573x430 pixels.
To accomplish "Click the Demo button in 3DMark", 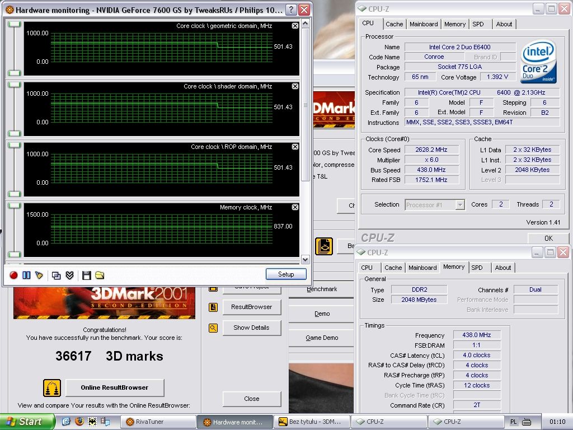I will pos(322,314).
